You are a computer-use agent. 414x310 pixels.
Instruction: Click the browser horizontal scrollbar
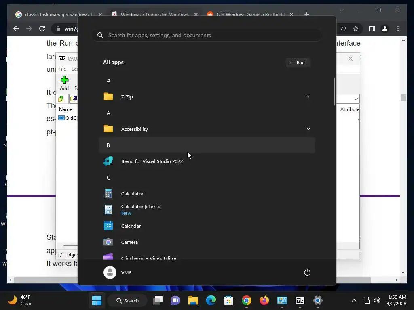192,280
